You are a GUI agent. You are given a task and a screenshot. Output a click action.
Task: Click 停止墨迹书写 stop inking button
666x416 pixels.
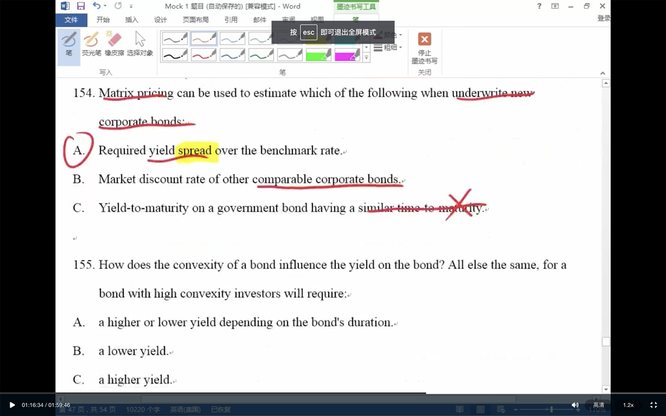[424, 48]
